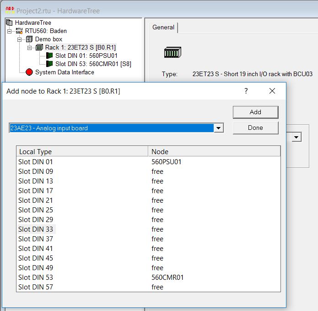Click the green board icon for Slot DIN 01
Screen dimensions: 318x311
click(49, 56)
